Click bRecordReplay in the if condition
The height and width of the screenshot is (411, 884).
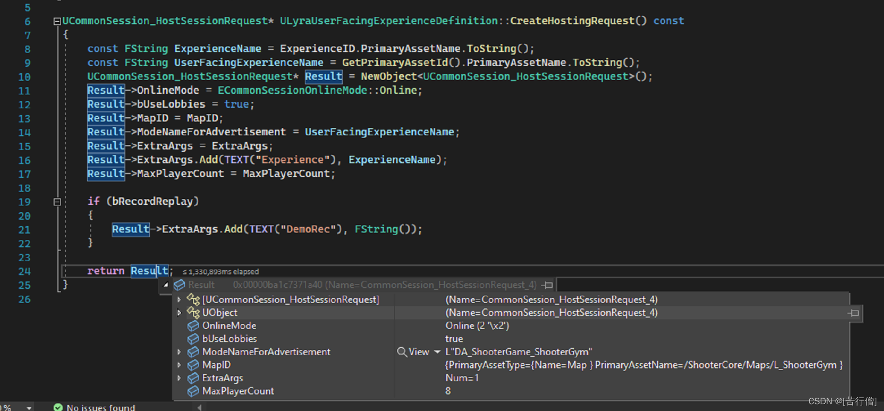point(152,201)
